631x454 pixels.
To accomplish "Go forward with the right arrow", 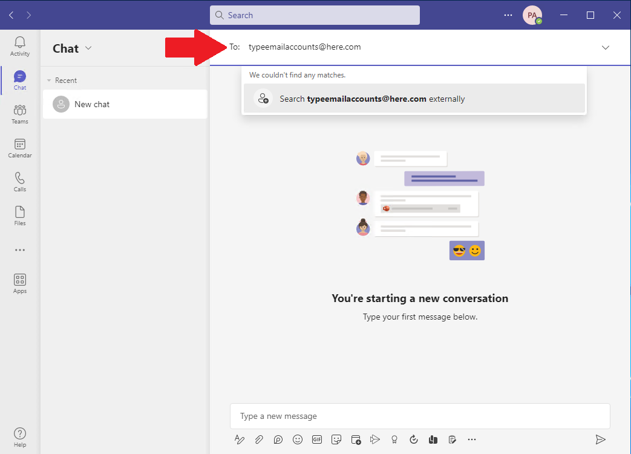I will [x=28, y=15].
